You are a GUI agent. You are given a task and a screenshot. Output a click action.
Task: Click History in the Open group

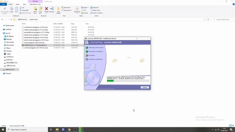pos(85,13)
